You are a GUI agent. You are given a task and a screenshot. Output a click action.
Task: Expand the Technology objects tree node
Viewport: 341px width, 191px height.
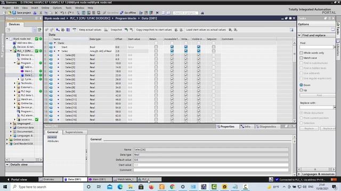[x=14, y=83]
